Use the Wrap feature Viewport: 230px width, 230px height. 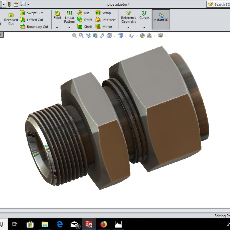tap(103, 13)
